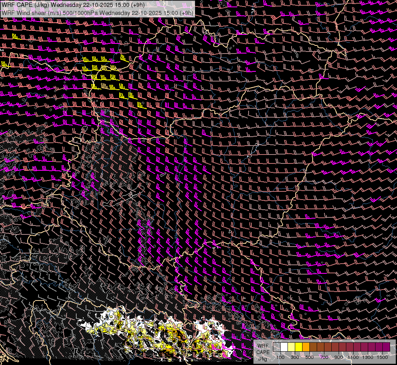Select the white 100–200 CAPE legend swatch
Viewport: 397px width, 365px height.
pos(284,347)
